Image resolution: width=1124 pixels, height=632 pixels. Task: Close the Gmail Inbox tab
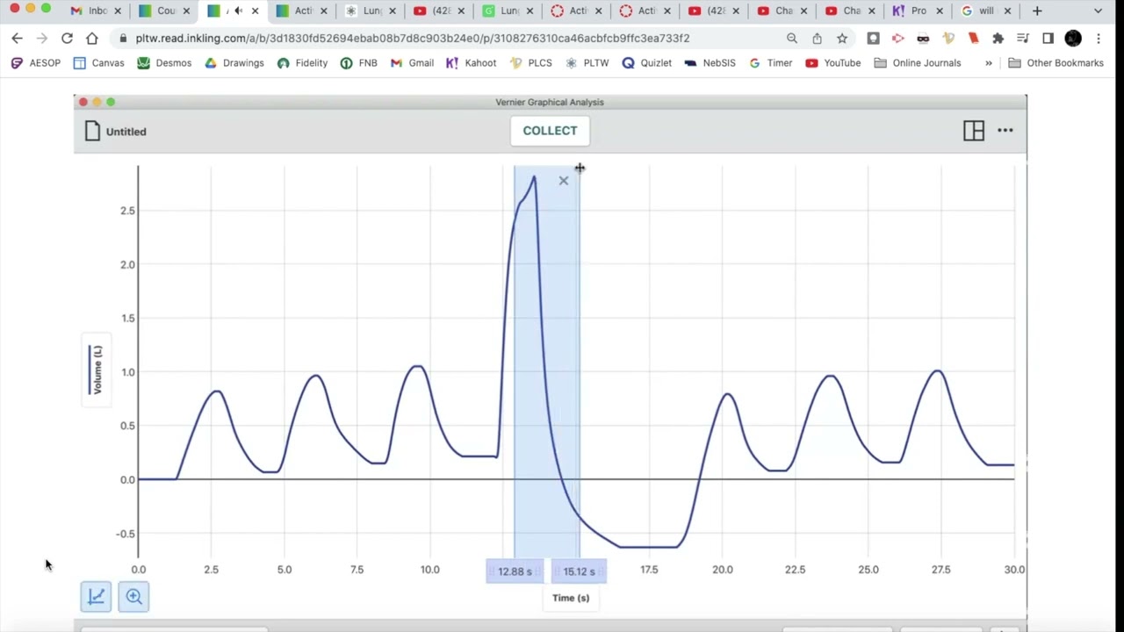coord(119,11)
